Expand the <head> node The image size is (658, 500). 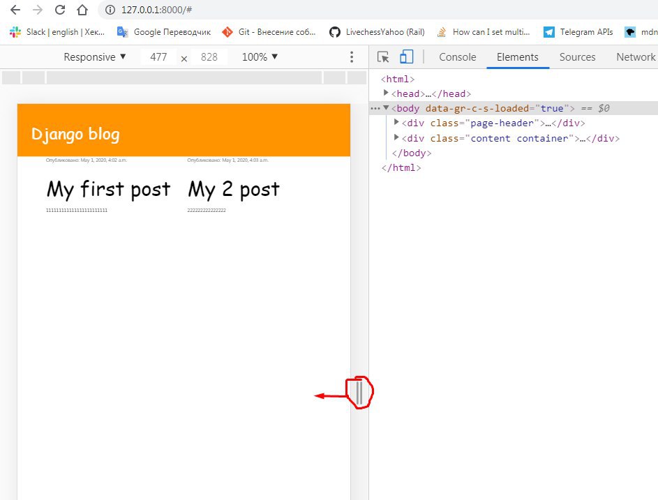[386, 93]
